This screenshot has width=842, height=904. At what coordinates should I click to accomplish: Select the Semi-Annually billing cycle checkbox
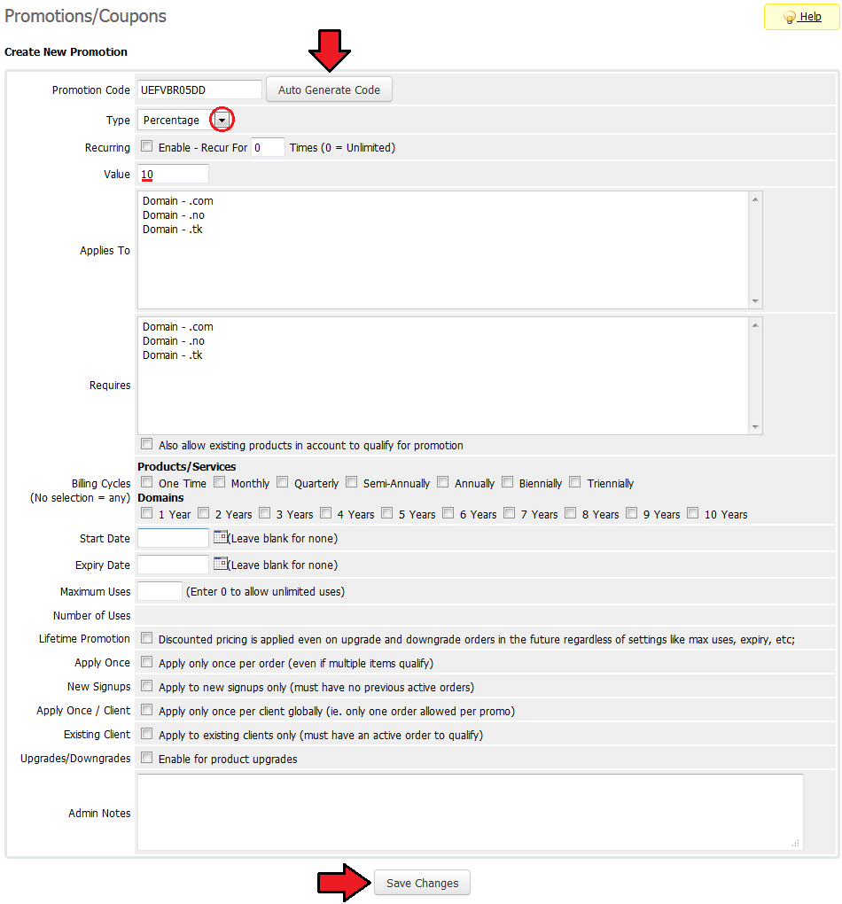[351, 482]
